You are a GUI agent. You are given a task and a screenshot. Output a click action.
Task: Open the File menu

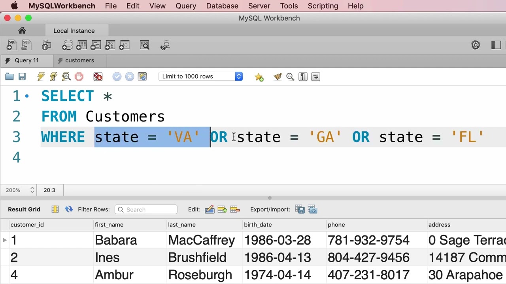(111, 6)
